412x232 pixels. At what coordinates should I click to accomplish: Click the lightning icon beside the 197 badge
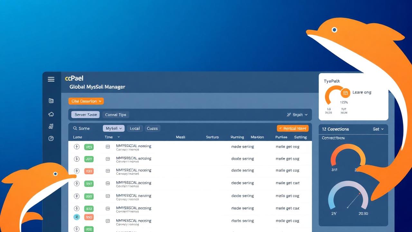[77, 184]
